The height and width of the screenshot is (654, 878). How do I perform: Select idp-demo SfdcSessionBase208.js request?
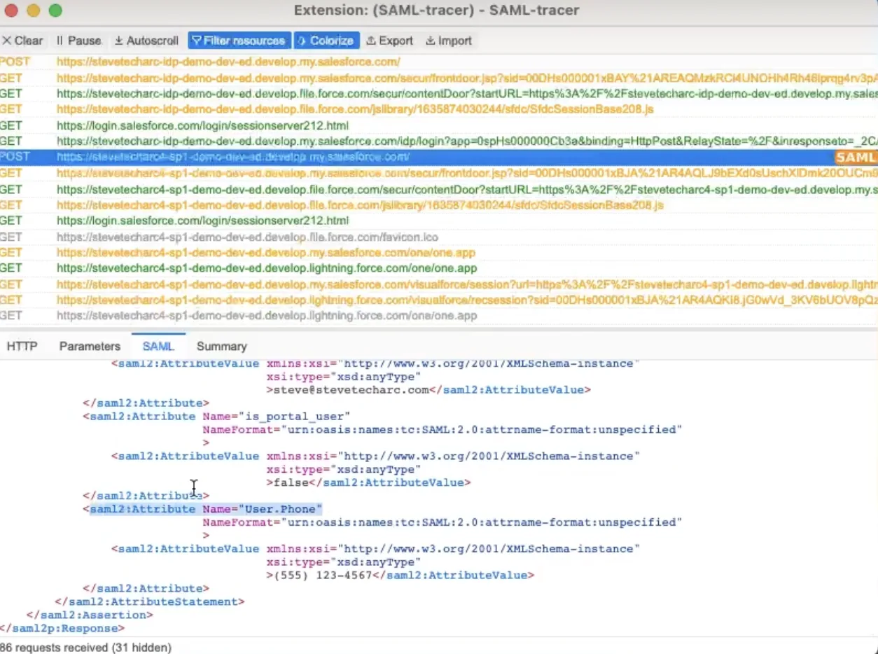coord(439,109)
